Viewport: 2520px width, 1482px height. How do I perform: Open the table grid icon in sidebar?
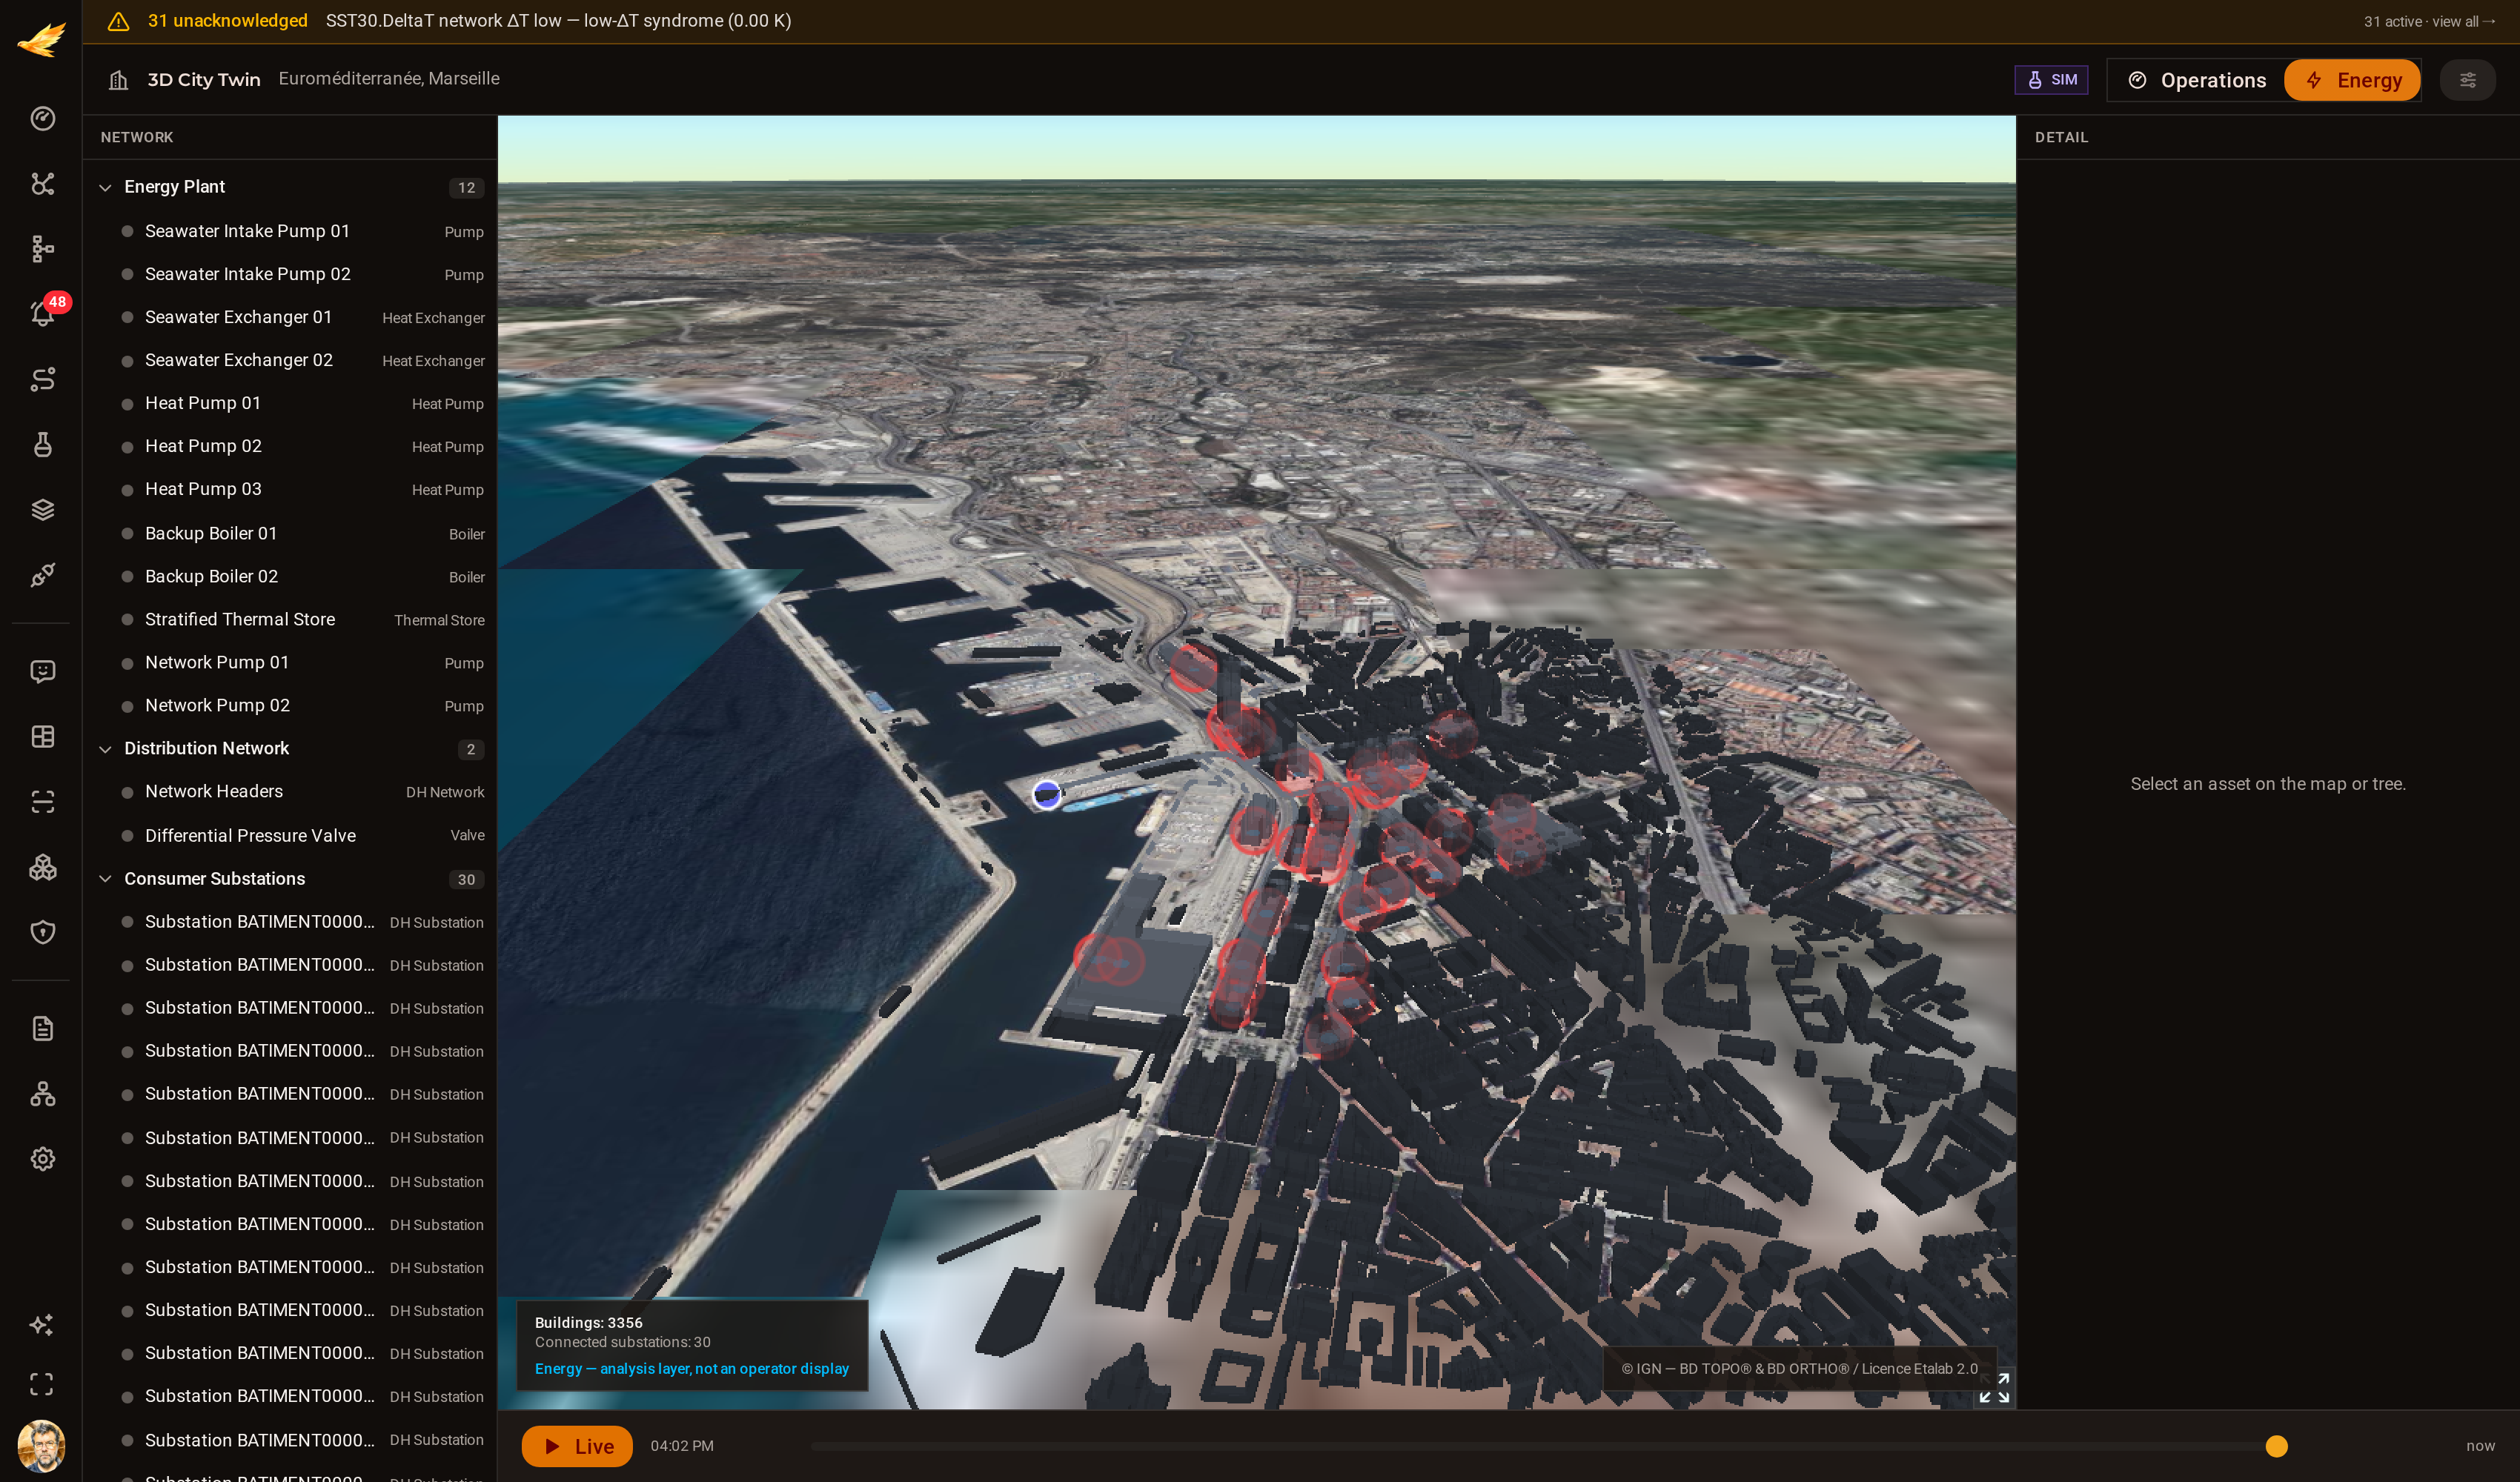42,736
